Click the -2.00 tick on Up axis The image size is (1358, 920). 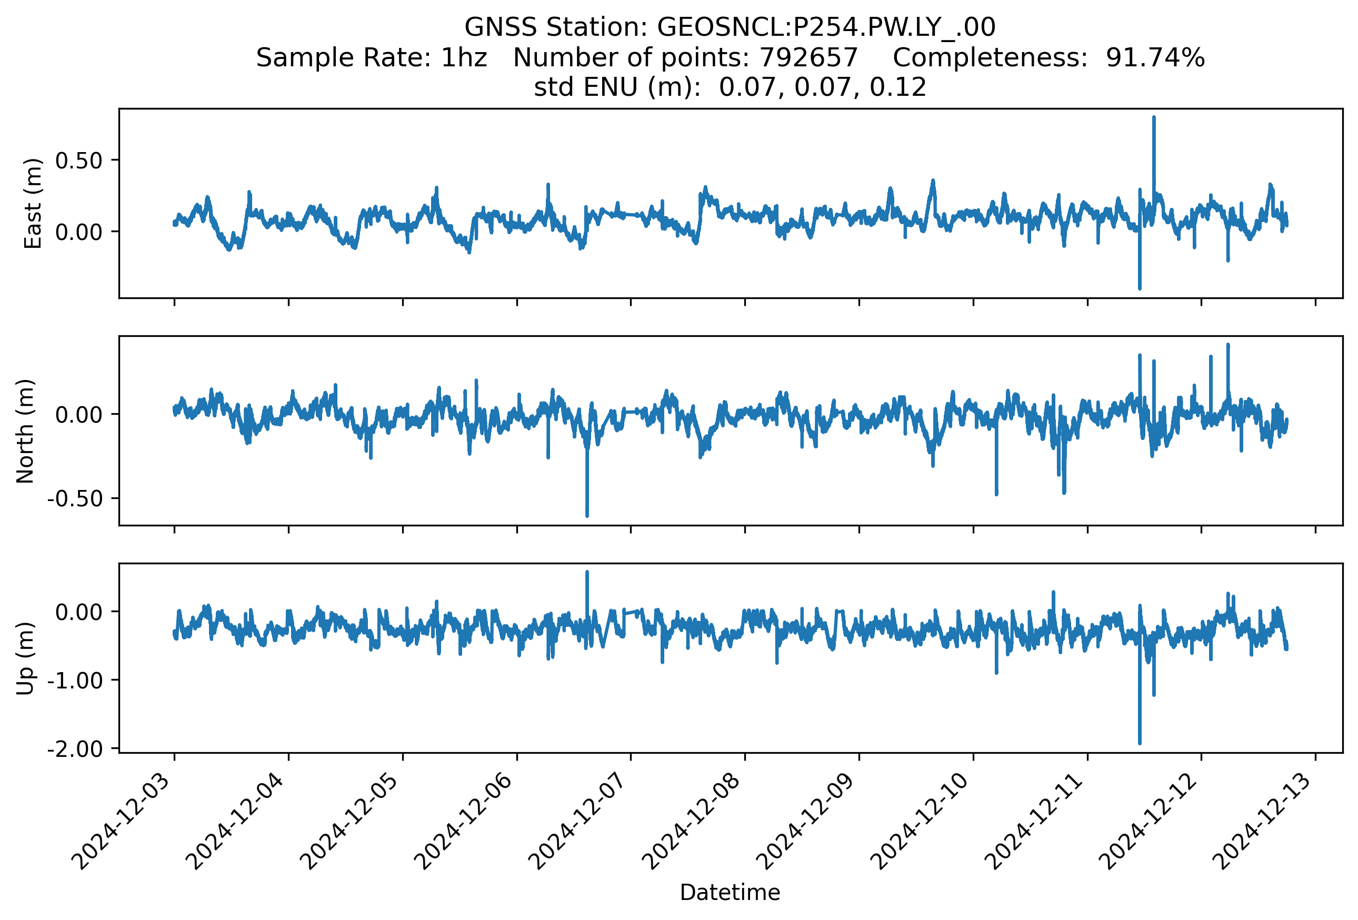75,749
